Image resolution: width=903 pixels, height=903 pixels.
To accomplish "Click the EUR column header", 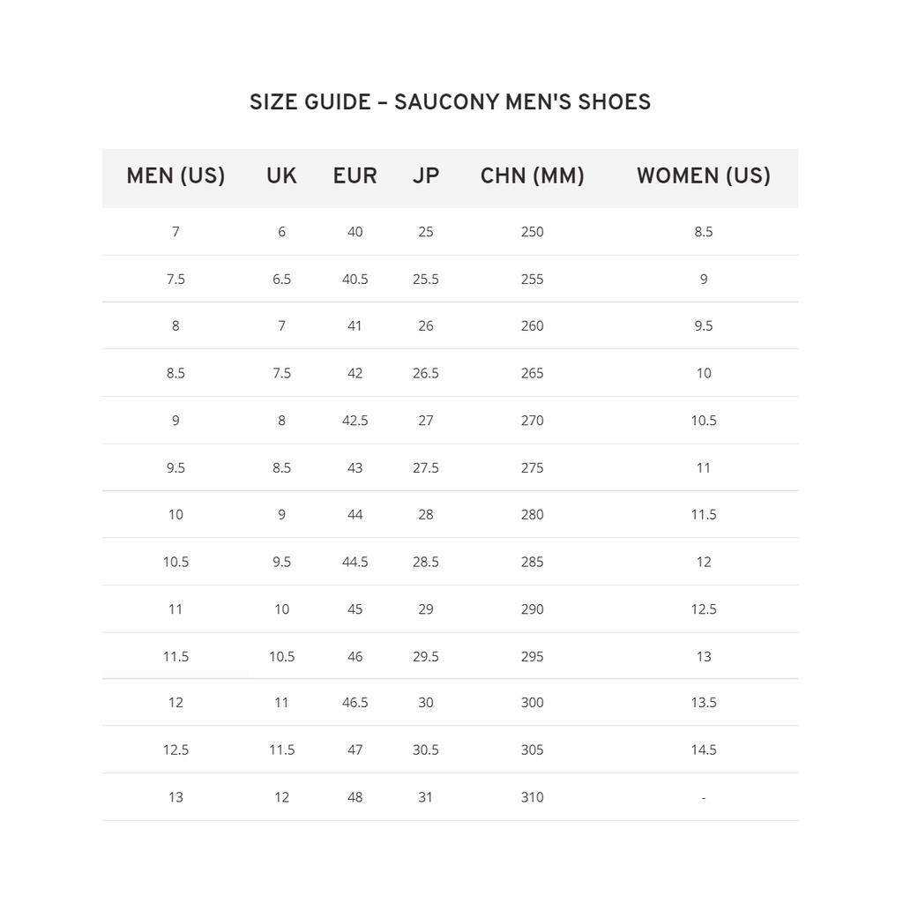I will (354, 176).
